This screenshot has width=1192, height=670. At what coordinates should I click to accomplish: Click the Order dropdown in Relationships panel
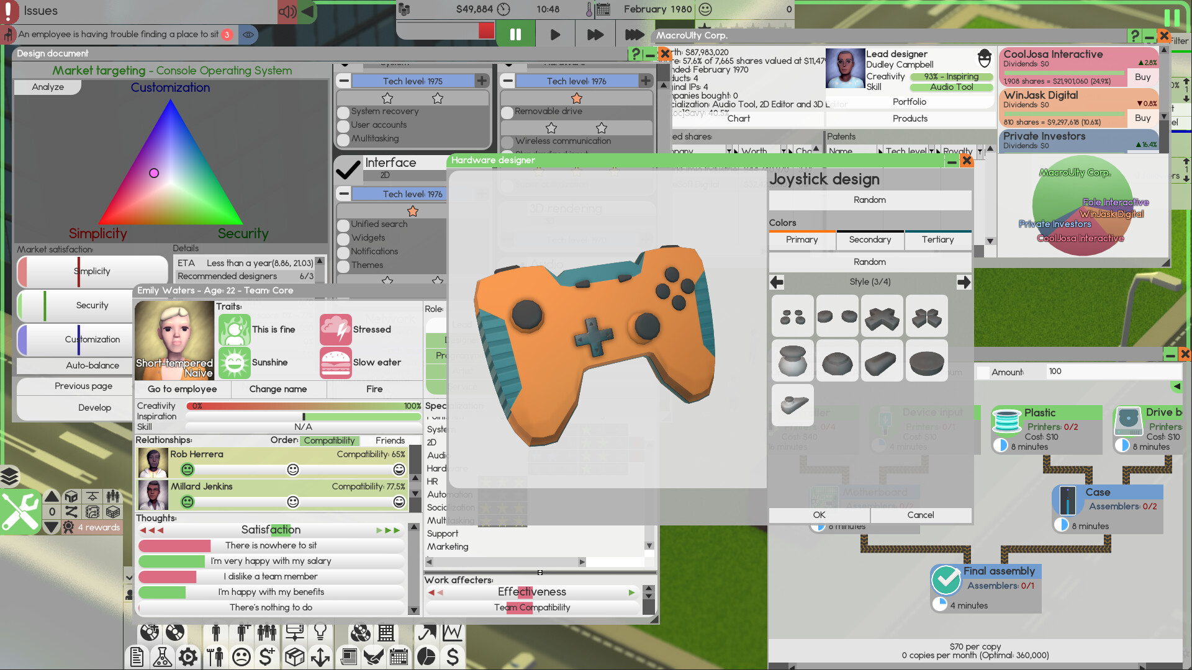[327, 440]
